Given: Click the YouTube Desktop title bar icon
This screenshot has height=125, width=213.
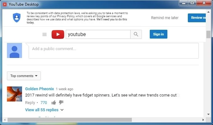Looking at the screenshot, I should pyautogui.click(x=5, y=4).
